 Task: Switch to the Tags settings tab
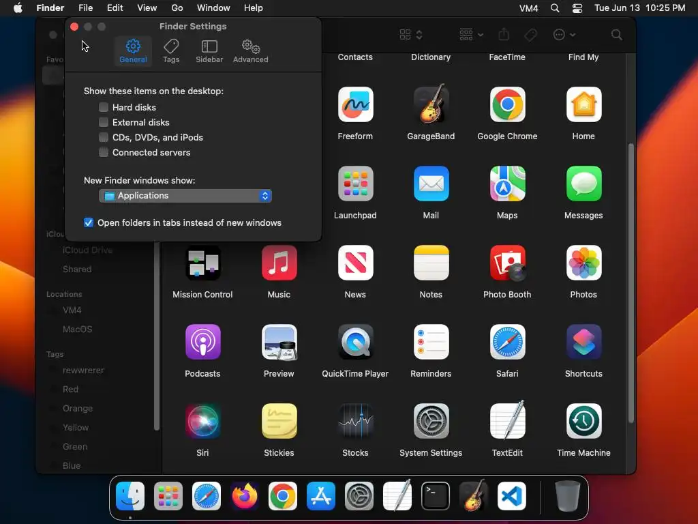(x=171, y=50)
